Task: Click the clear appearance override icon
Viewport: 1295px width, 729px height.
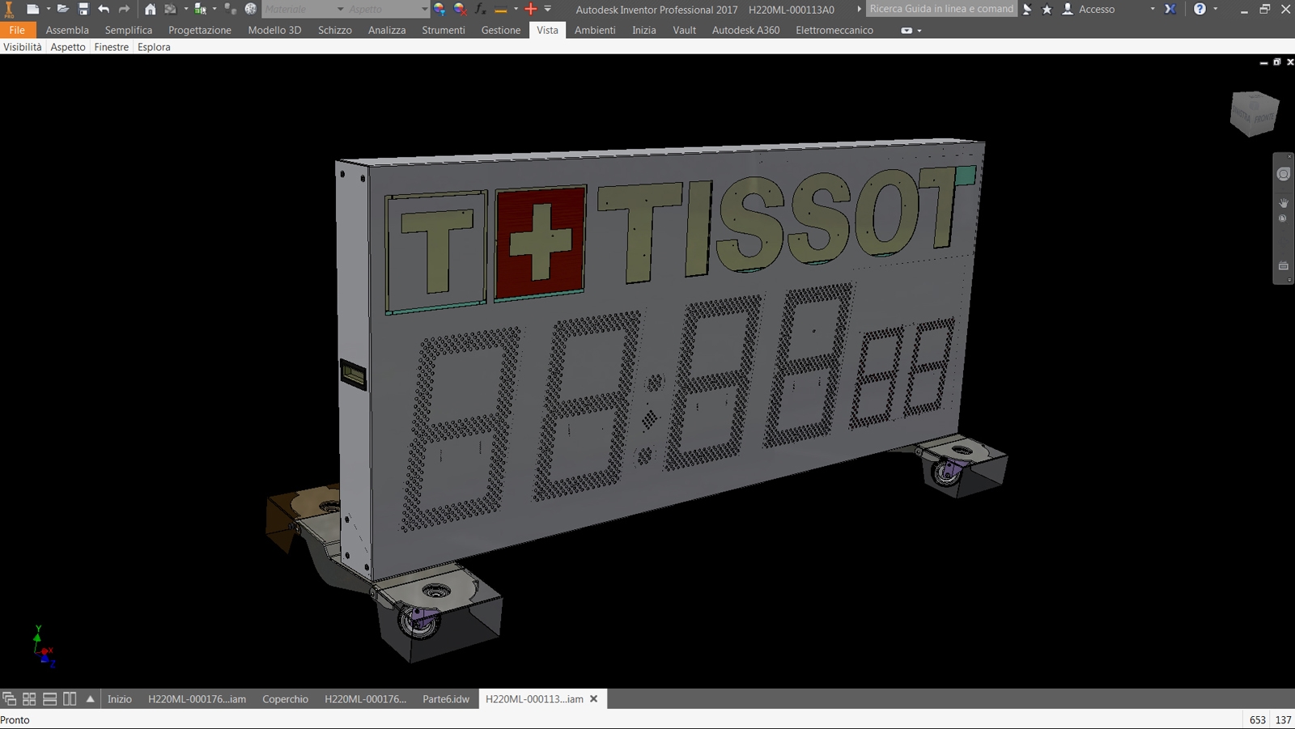Action: pos(461,9)
